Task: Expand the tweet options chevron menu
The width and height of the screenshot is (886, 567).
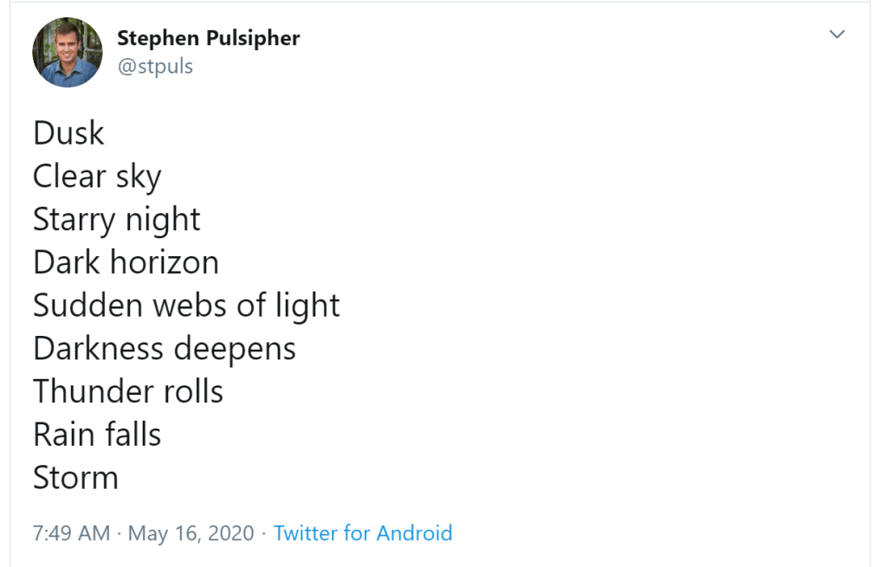Action: coord(837,35)
